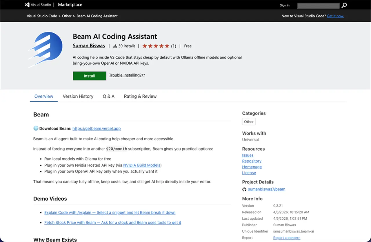Click the Free price label
Image resolution: width=371 pixels, height=242 pixels.
tap(188, 46)
